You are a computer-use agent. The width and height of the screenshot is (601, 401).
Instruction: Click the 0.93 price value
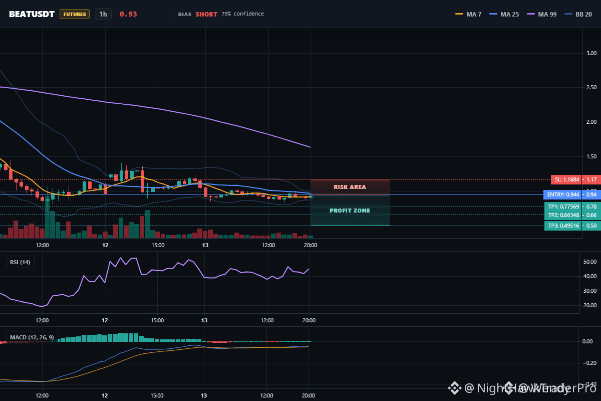click(x=128, y=14)
